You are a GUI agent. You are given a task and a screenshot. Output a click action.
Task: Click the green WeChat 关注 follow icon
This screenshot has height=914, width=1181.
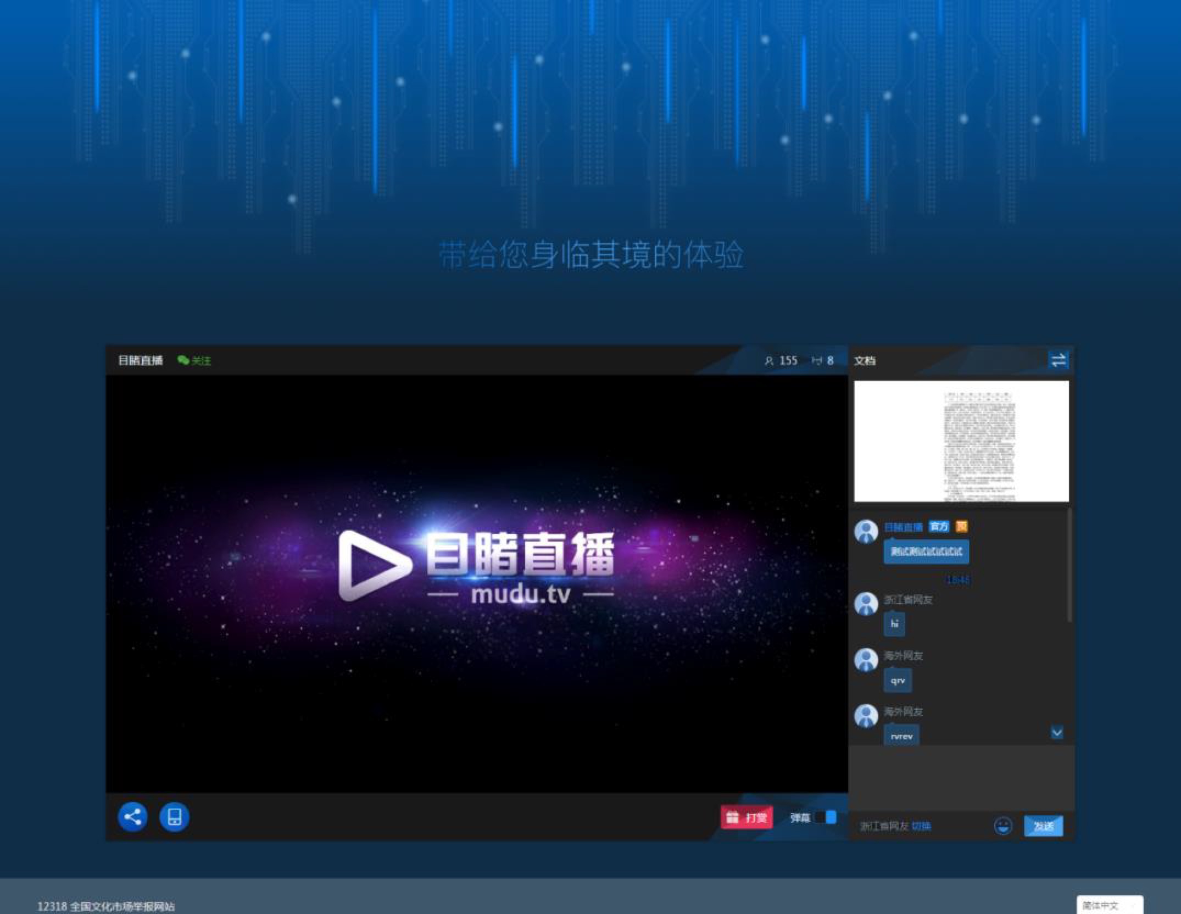[x=194, y=360]
